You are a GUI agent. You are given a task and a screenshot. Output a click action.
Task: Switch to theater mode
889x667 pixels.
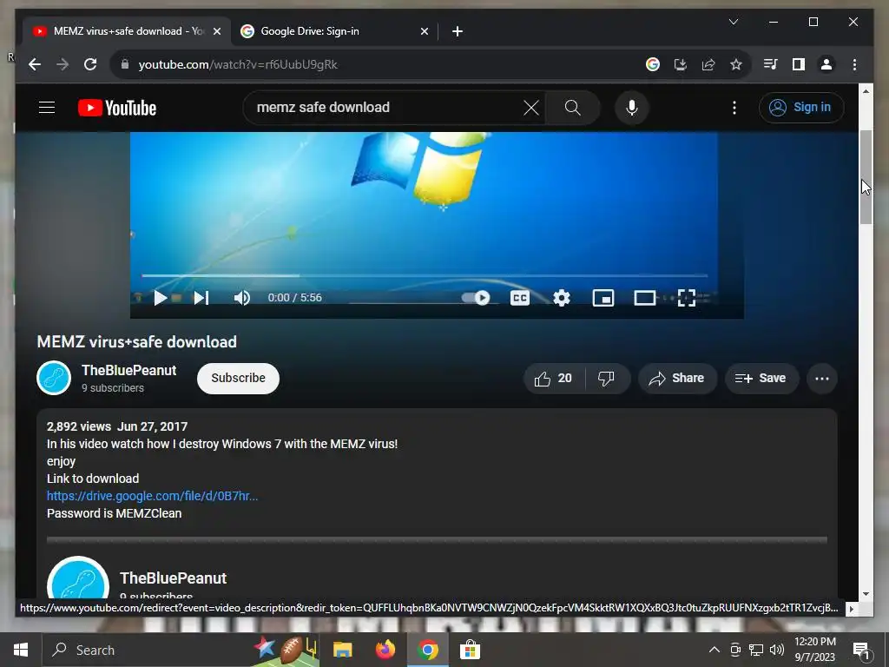(x=645, y=298)
